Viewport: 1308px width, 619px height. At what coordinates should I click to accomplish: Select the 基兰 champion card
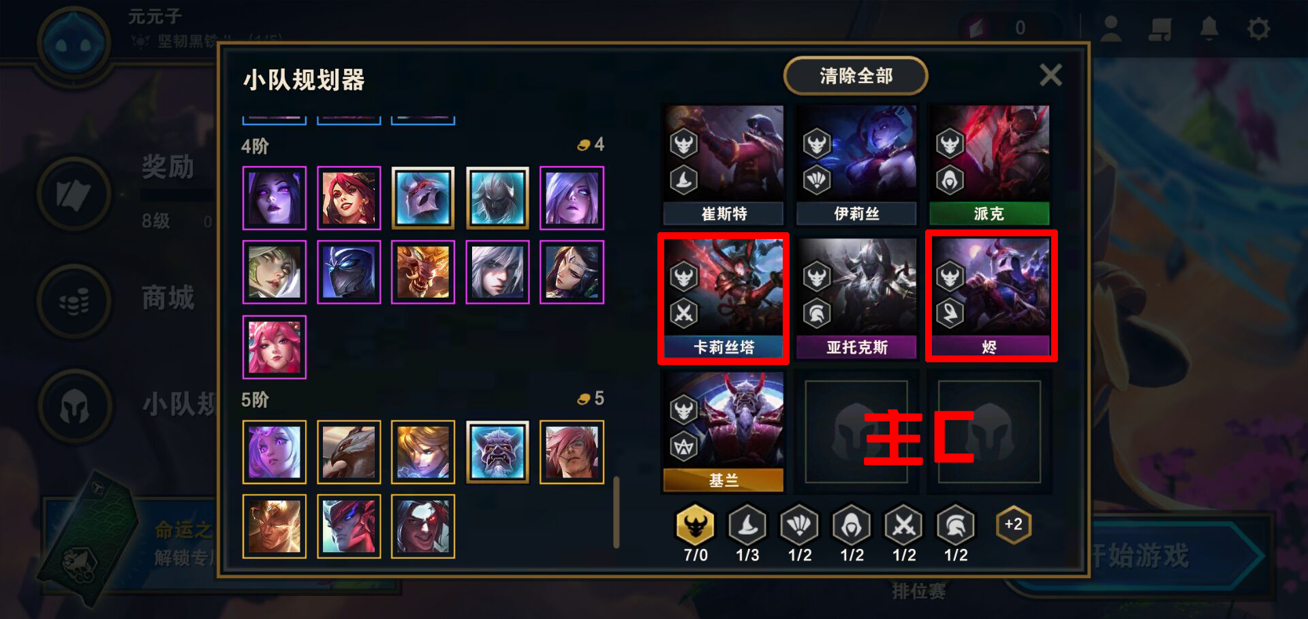click(723, 432)
